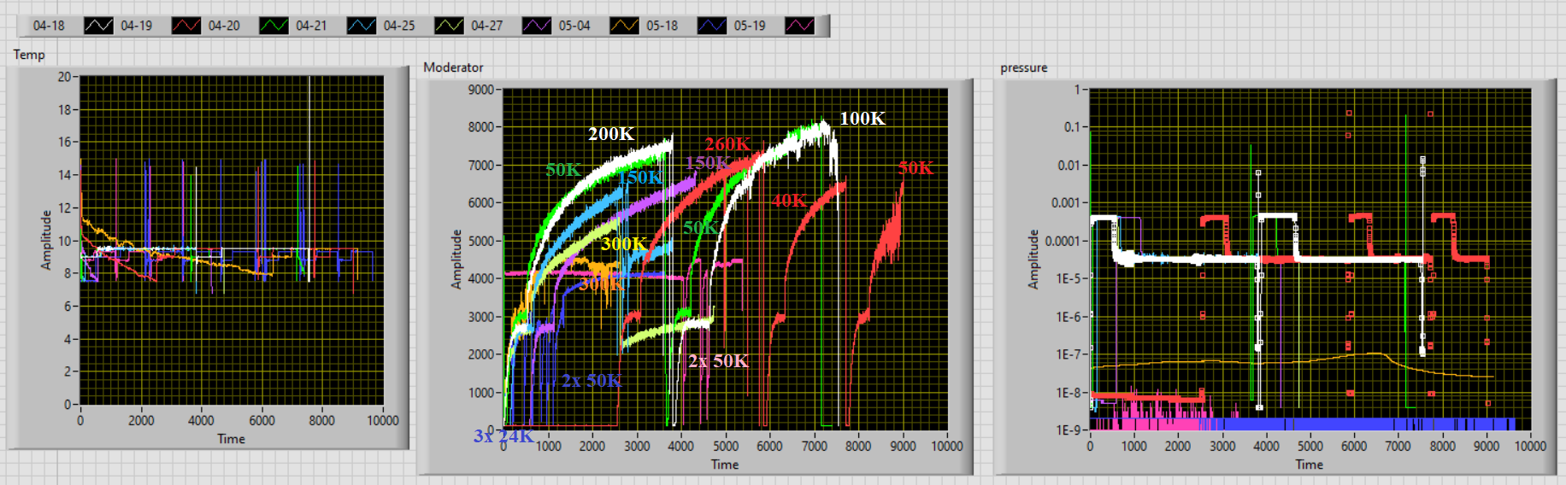This screenshot has width=1566, height=485.
Task: Select the light blue 04-21 plot icon
Action: [x=361, y=26]
